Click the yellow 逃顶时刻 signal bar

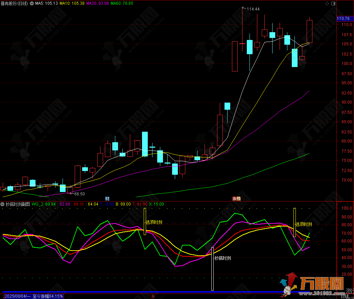point(294,222)
